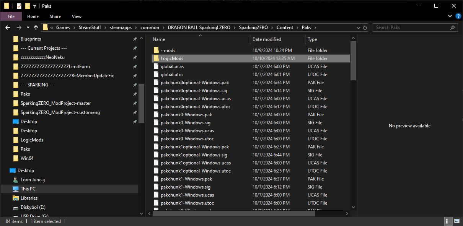The image size is (463, 226).
Task: Select the ~mods folder
Action: point(168,50)
